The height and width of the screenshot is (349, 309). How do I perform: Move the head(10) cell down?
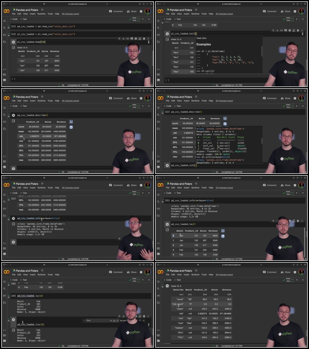tap(123, 39)
